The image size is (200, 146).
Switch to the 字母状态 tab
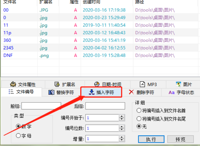click(x=182, y=92)
